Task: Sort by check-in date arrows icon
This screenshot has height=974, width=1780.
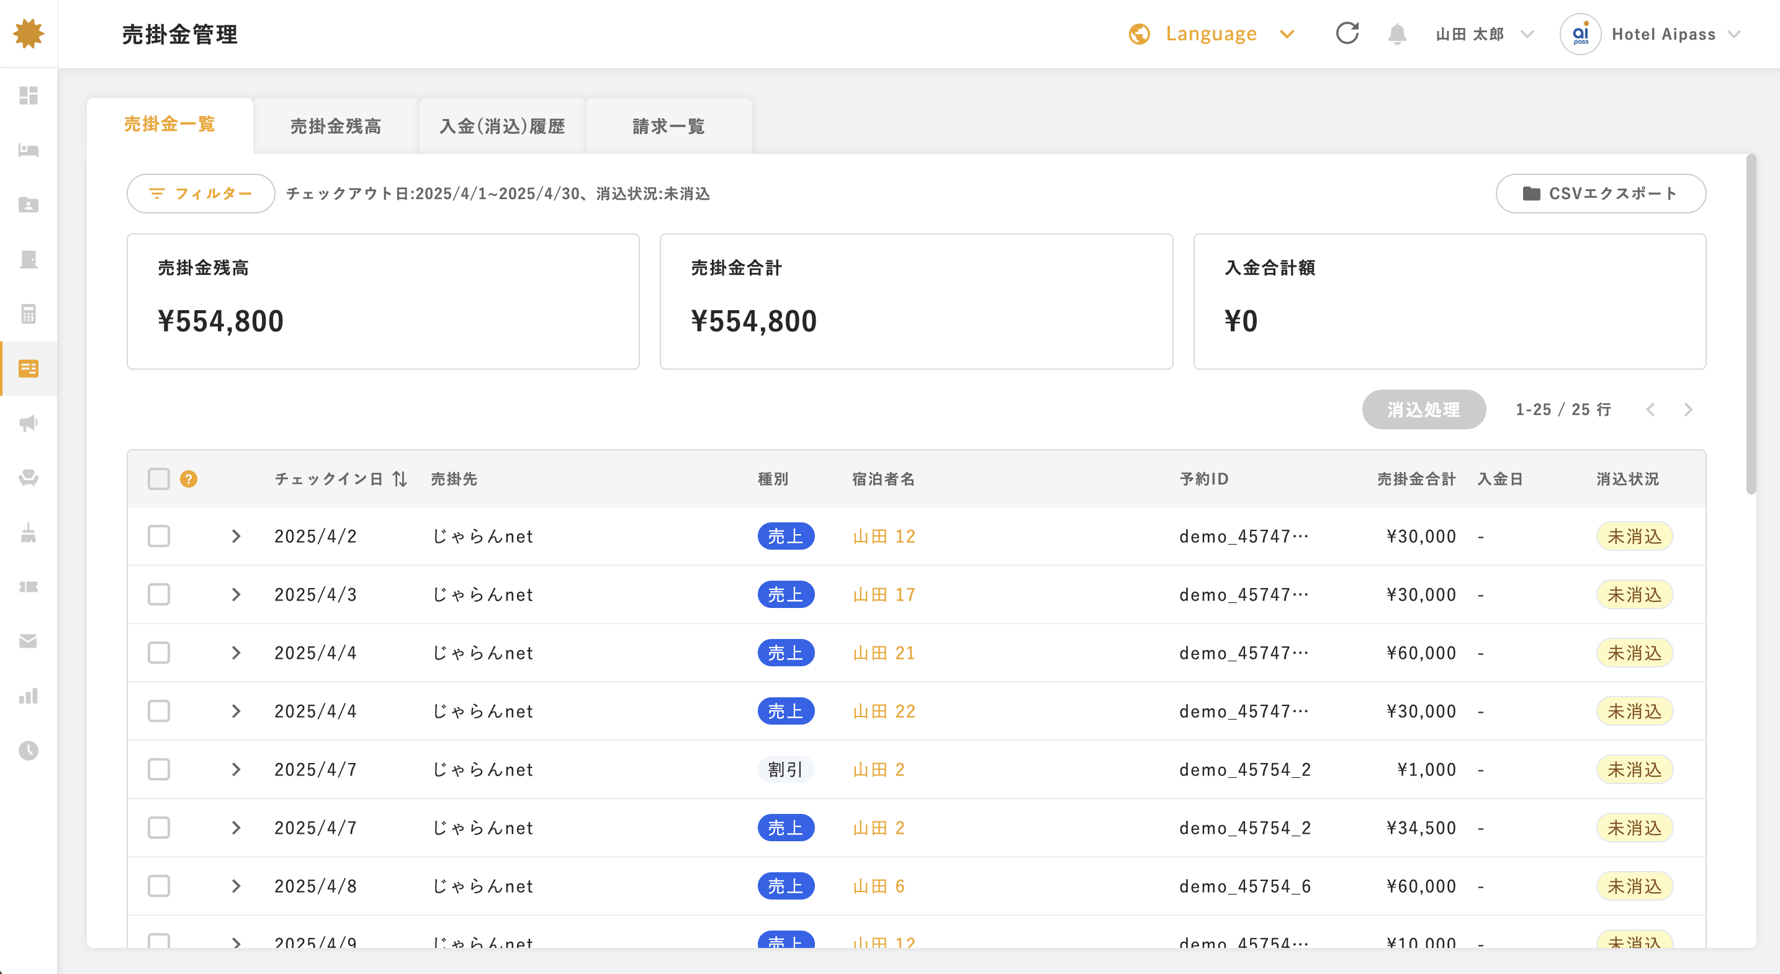Action: (x=400, y=479)
